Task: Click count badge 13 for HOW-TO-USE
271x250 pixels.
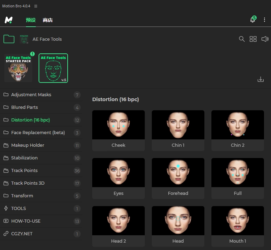Action: (77, 222)
